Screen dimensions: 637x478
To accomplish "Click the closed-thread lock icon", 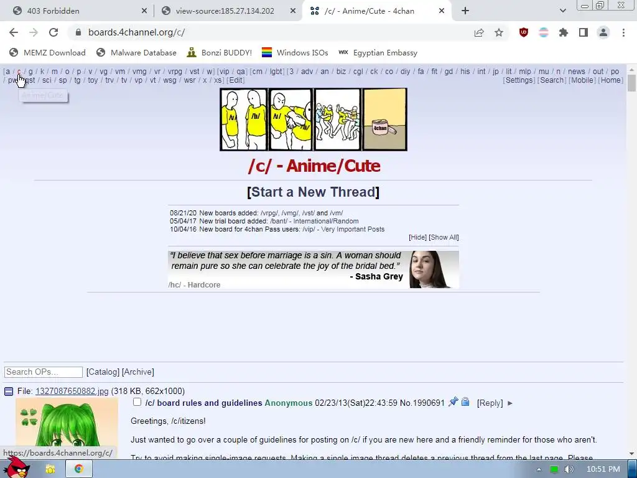I will click(465, 402).
